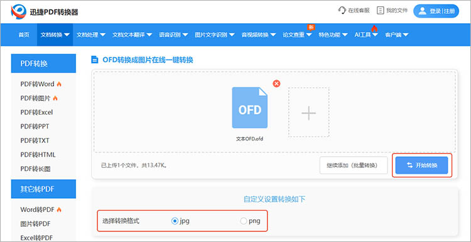
Task: Click the 选择转换格式 label
Action: pos(121,221)
